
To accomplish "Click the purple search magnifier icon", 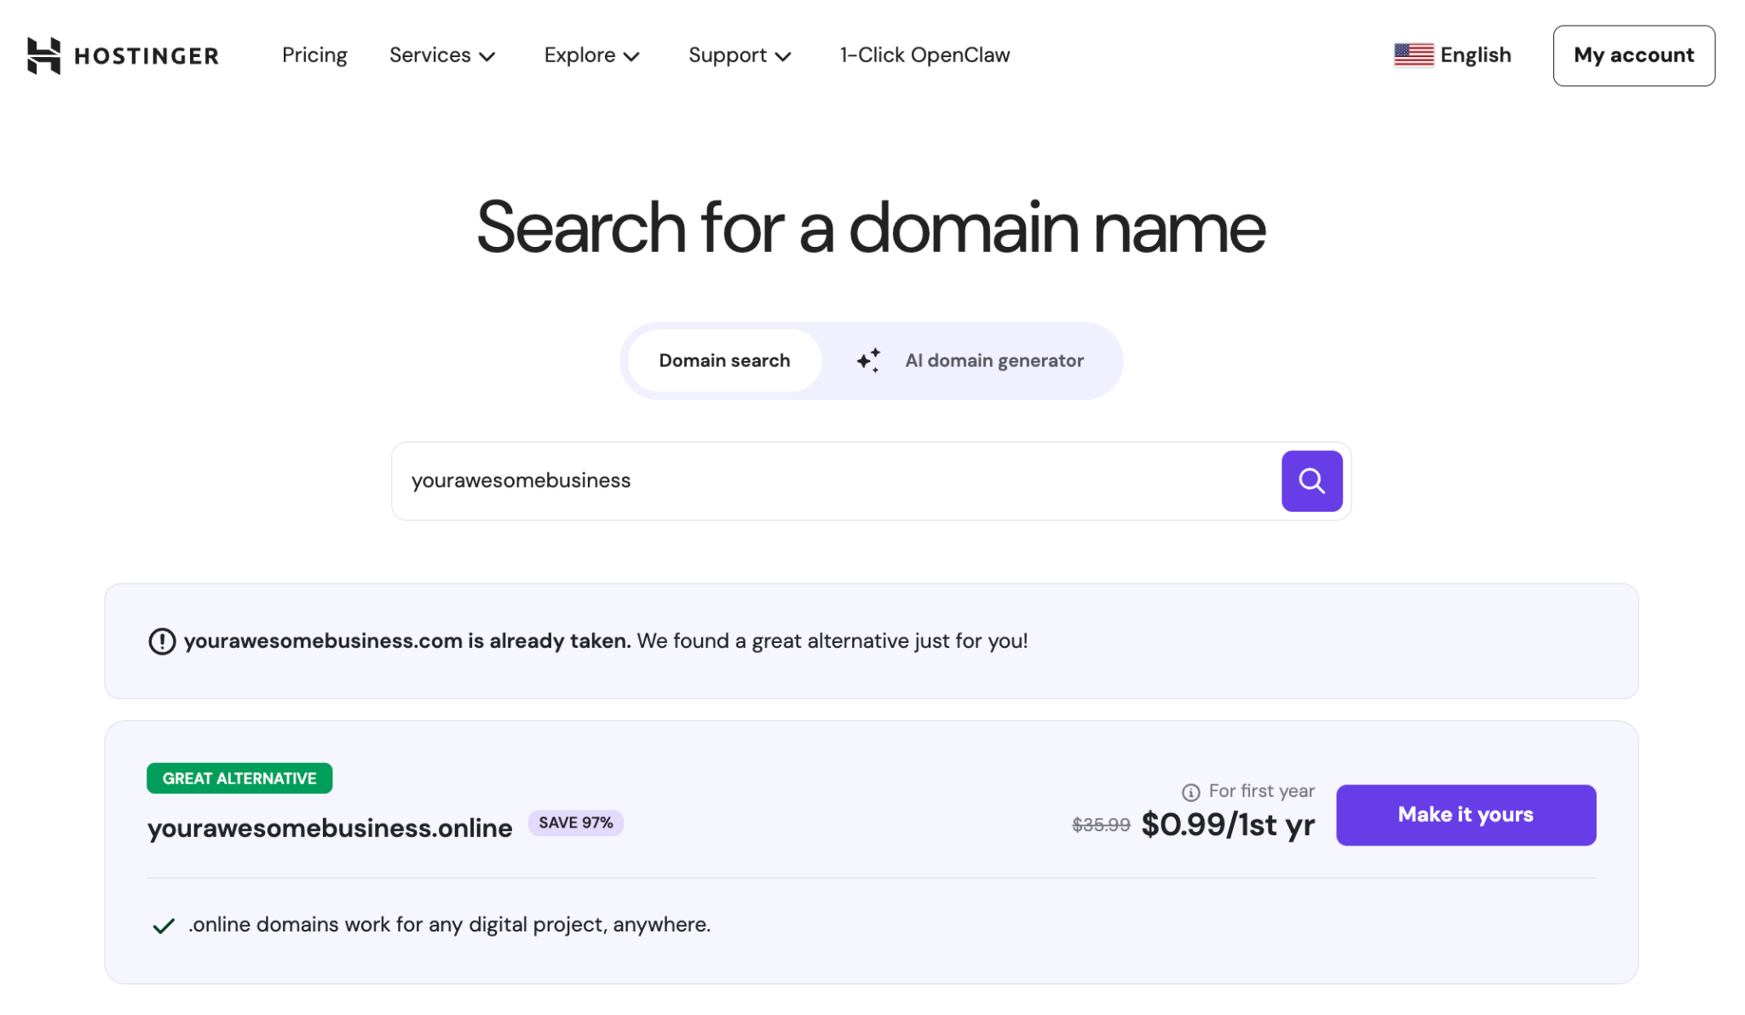I will tap(1311, 480).
